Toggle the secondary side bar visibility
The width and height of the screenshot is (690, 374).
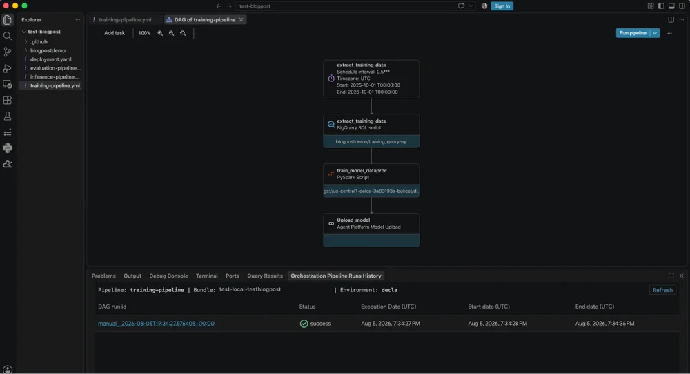coord(682,6)
